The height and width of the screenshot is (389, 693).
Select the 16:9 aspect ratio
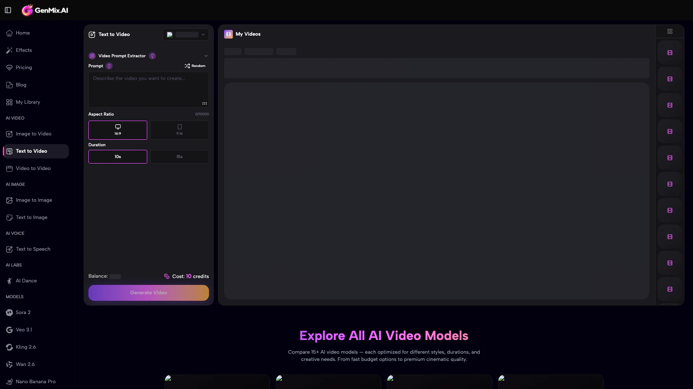118,130
